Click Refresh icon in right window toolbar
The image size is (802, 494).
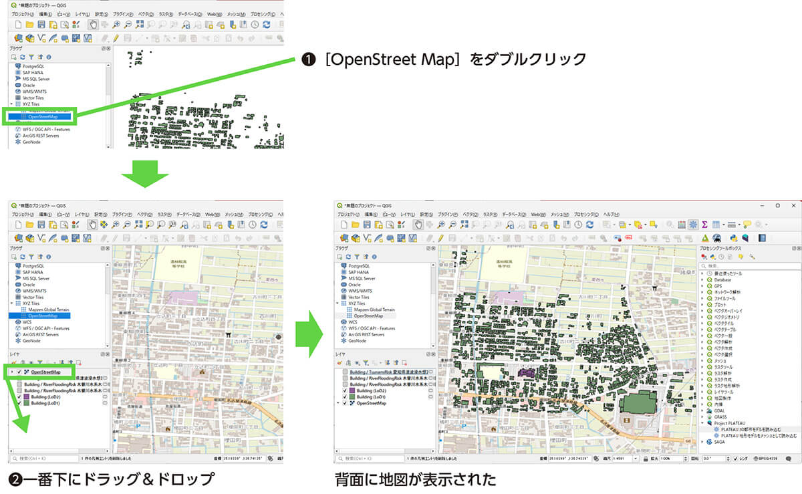coord(589,225)
